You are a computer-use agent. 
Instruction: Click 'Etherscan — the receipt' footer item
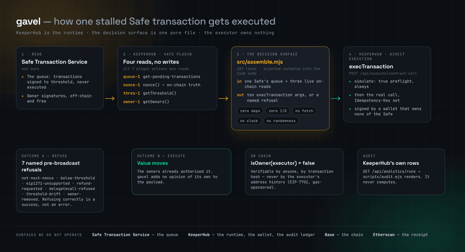tap(400, 235)
